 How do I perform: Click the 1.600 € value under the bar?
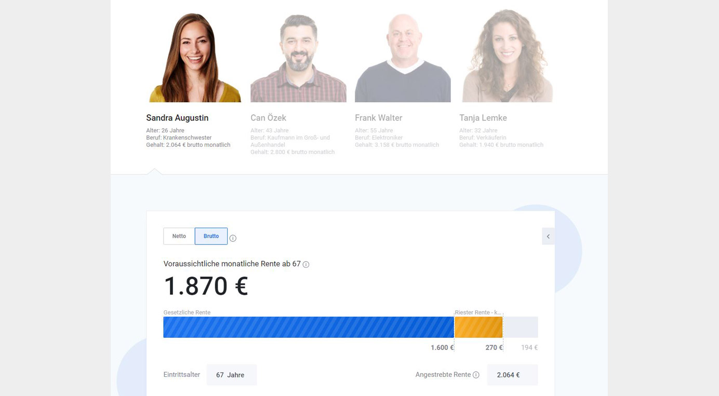(442, 348)
